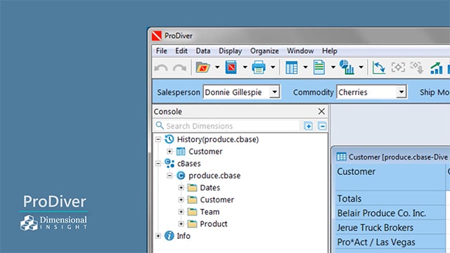The width and height of the screenshot is (450, 253).
Task: Expand the Dates folder
Action: (x=181, y=188)
